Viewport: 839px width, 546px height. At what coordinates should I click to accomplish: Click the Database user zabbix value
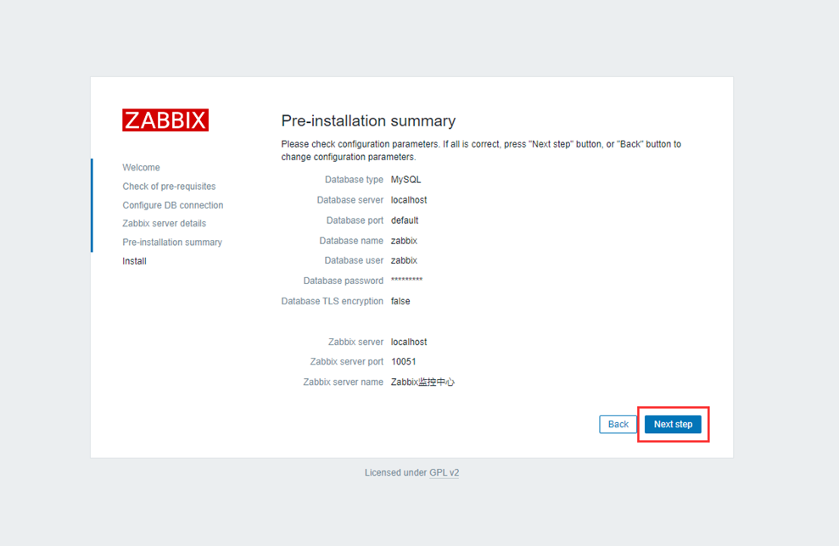pos(404,260)
